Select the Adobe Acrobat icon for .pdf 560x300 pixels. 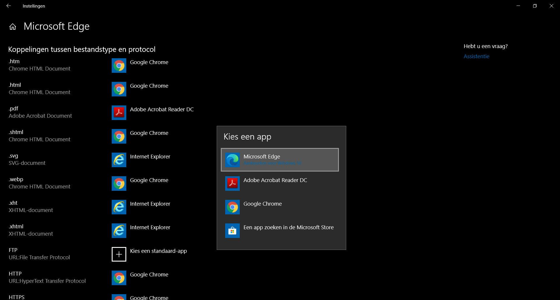click(x=119, y=113)
